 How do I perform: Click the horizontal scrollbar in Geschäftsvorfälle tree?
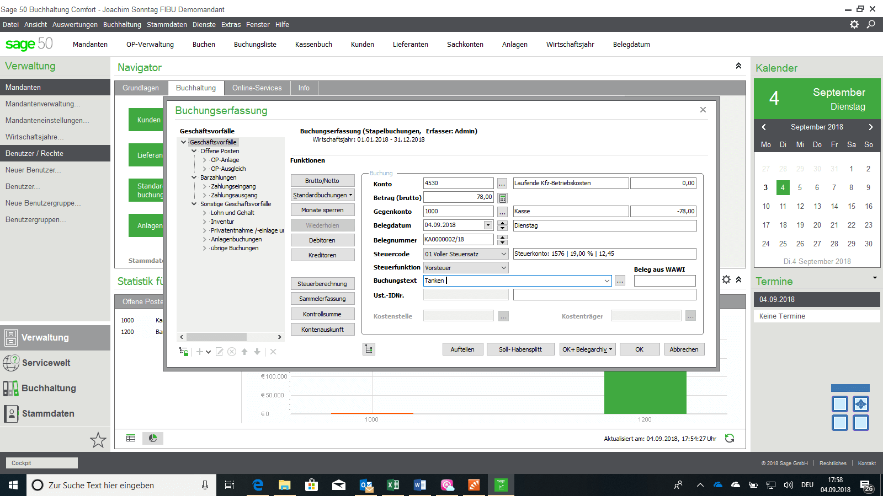(x=216, y=337)
